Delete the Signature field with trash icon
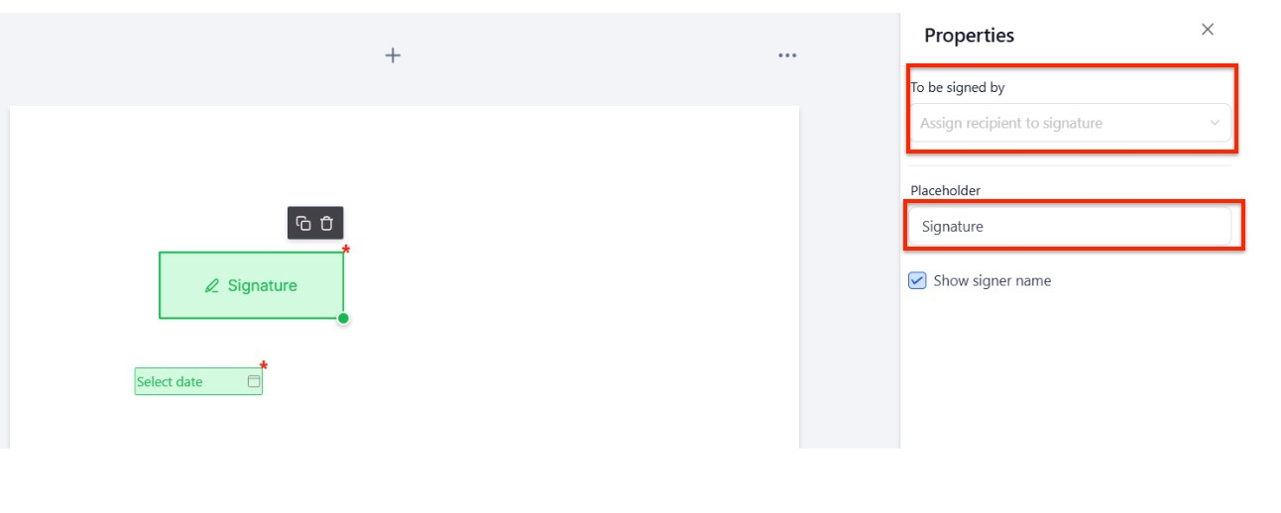Image resolution: width=1281 pixels, height=513 pixels. pyautogui.click(x=326, y=224)
